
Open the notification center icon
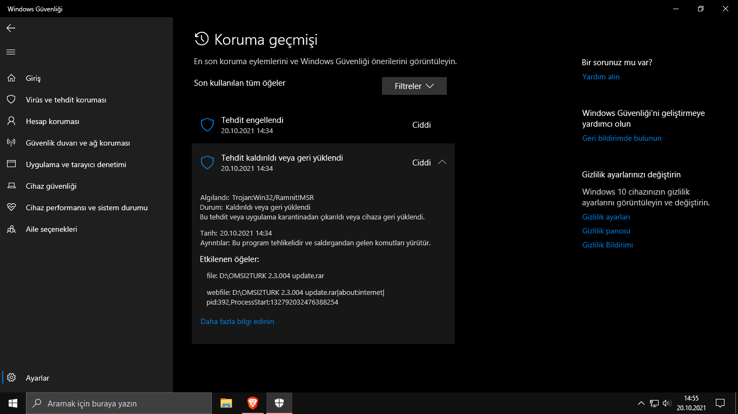tap(720, 403)
